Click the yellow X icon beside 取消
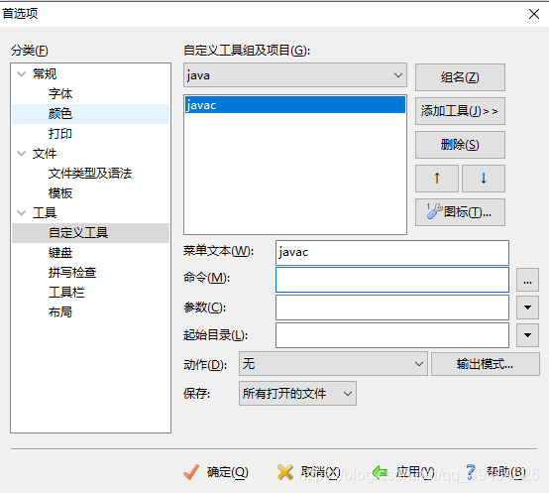 coord(285,472)
